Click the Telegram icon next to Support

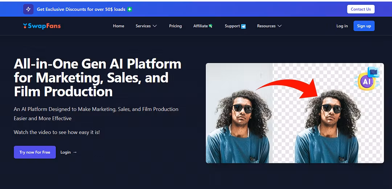coord(244,26)
